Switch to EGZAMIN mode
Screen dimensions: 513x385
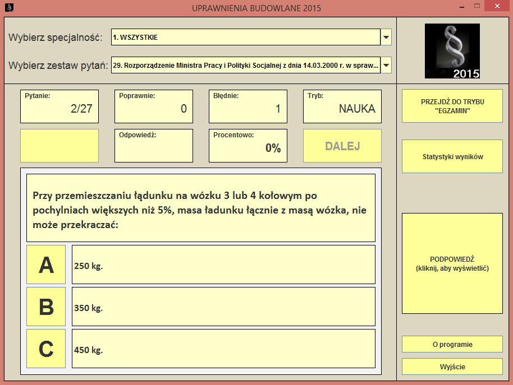[x=452, y=106]
